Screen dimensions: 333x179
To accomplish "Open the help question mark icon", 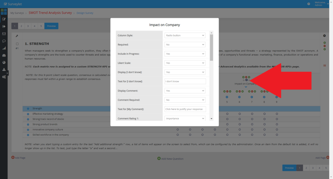I will pos(309,4).
